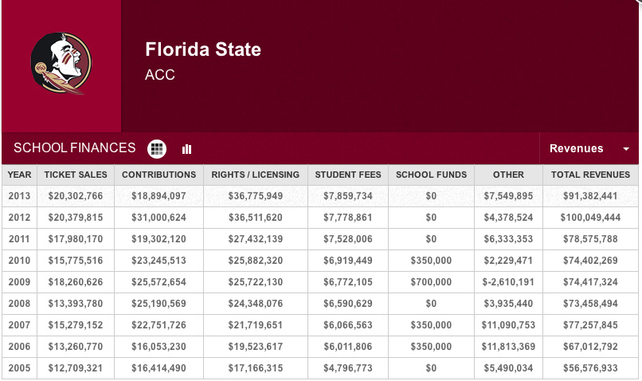
Task: Select the 2009 negative Other value
Action: tap(508, 282)
